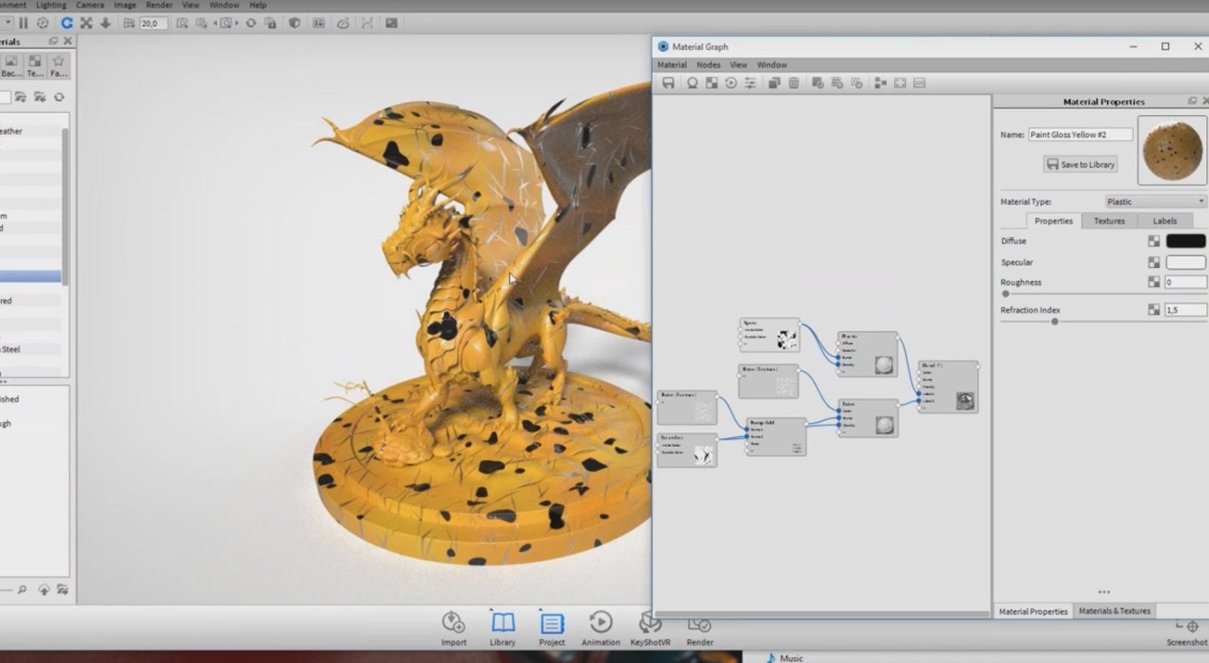The image size is (1209, 663).
Task: Click the duplicate node icon in Material Graph toolbar
Action: 775,83
